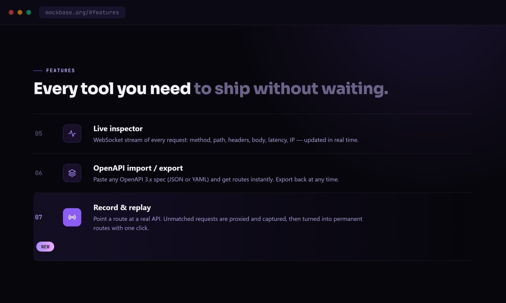Click the yellow window dot
Screen dimensions: 506x303
coord(20,12)
